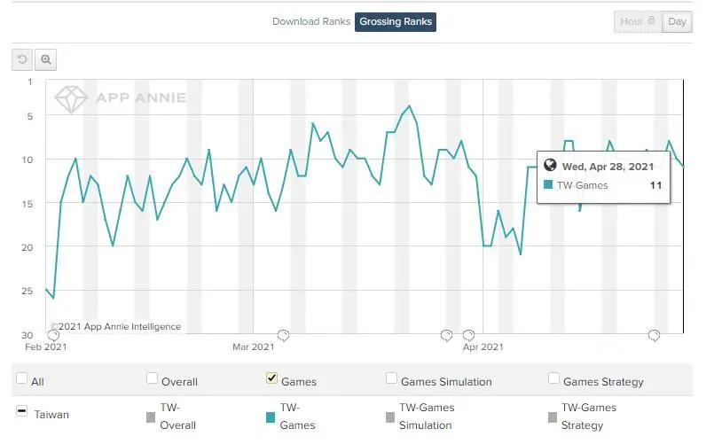Image resolution: width=714 pixels, height=444 pixels.
Task: Click the globe icon in the tooltip
Action: coord(550,166)
